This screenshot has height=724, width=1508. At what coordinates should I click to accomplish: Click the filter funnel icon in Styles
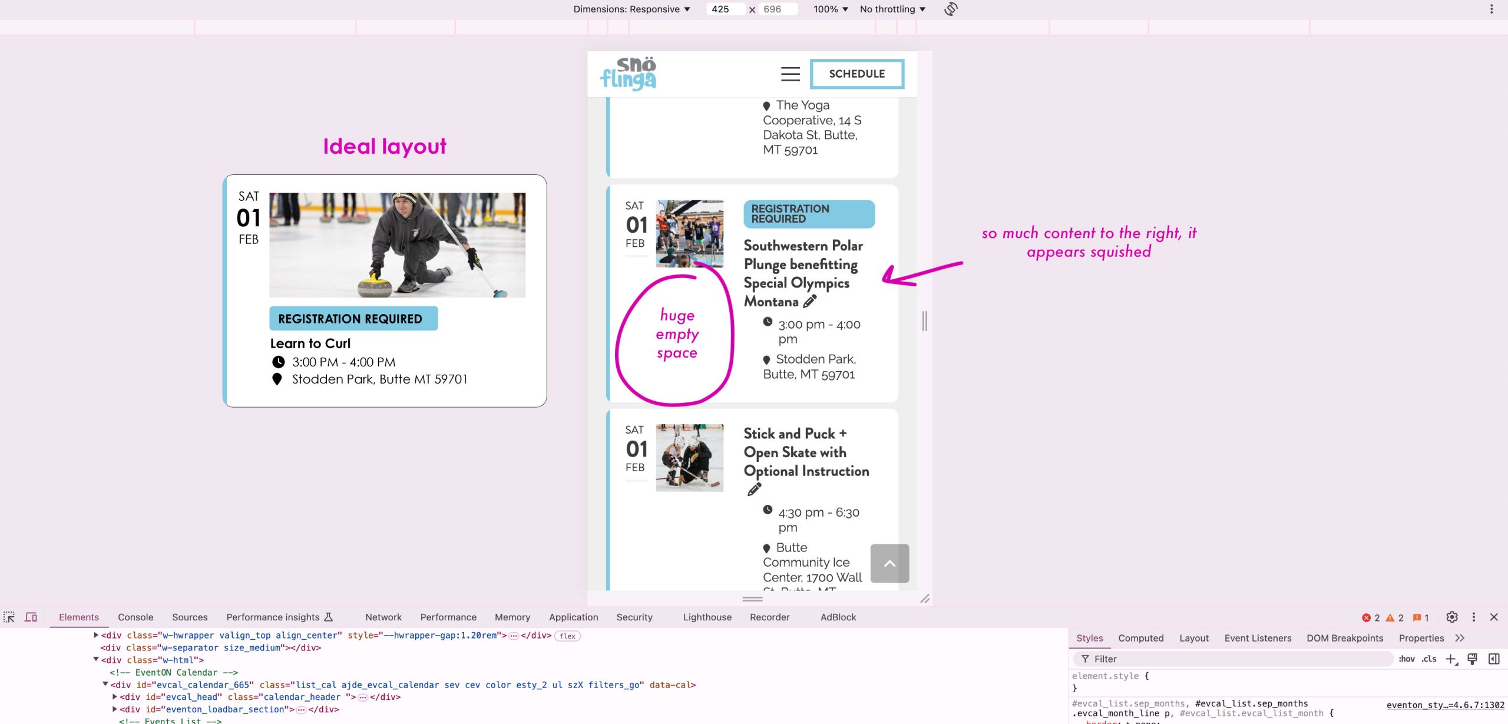[x=1085, y=659]
